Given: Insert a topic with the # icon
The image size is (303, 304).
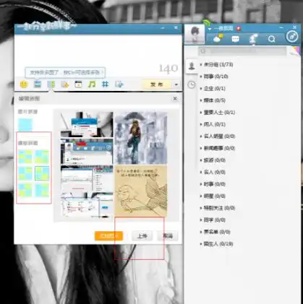Looking at the screenshot, I should pos(105,84).
